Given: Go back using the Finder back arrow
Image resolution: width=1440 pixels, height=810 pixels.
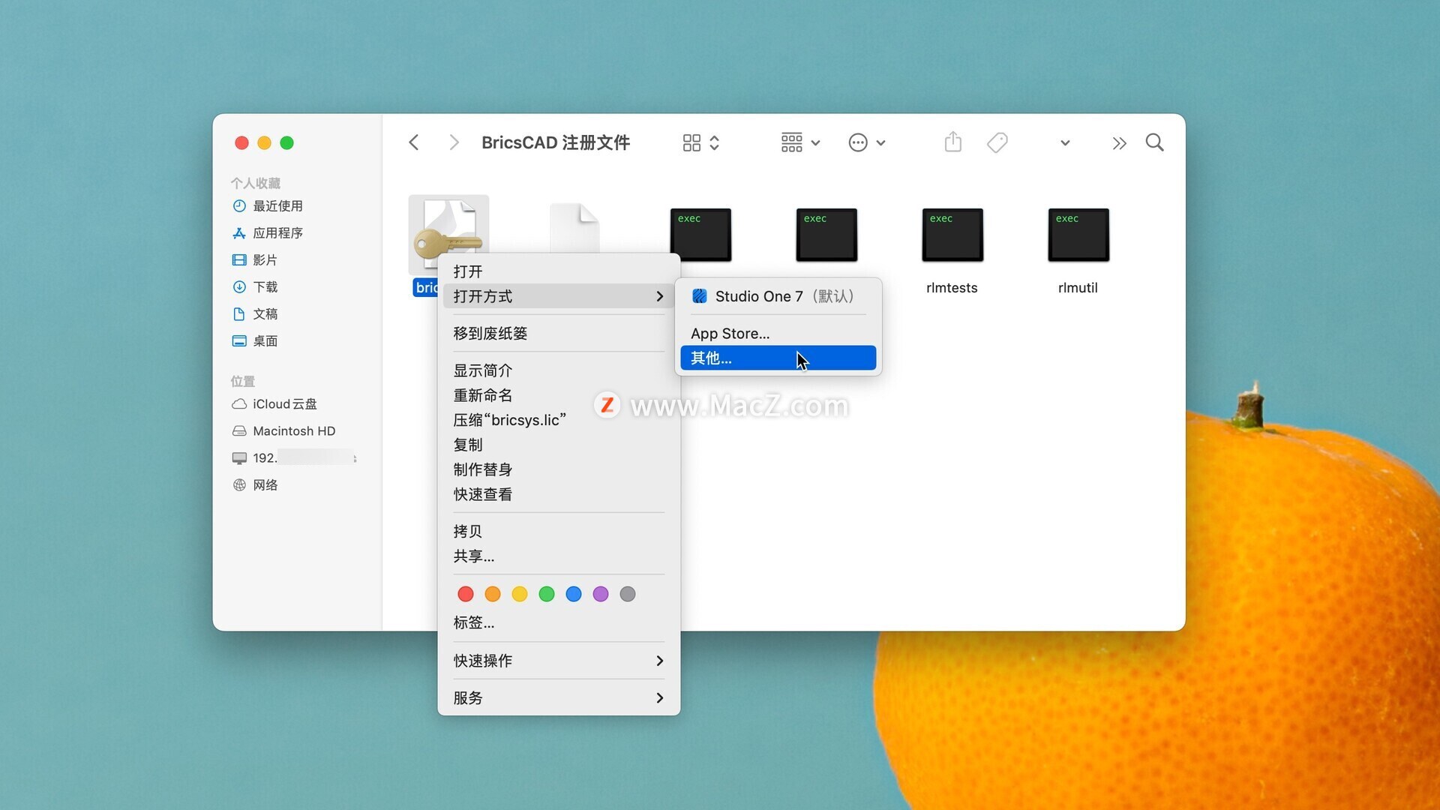Looking at the screenshot, I should tap(414, 142).
